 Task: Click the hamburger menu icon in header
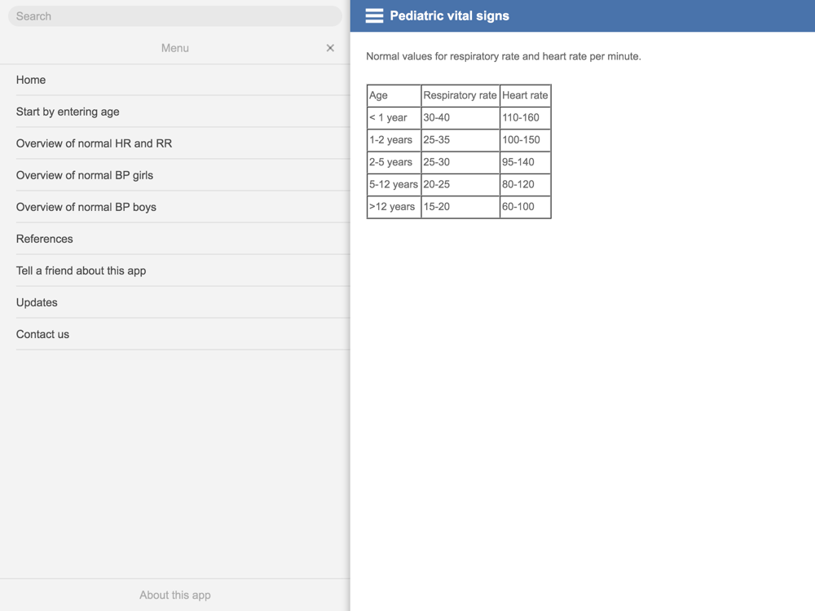[x=374, y=16]
